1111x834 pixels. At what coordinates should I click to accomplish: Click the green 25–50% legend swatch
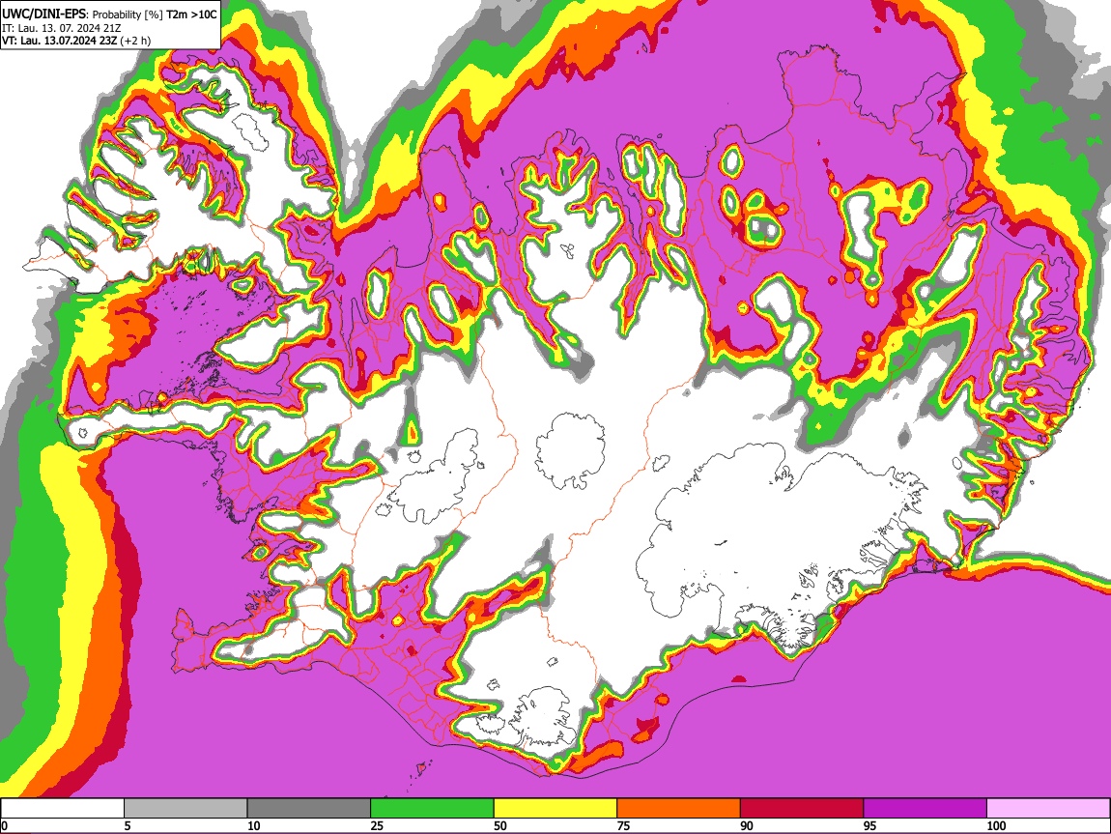(x=432, y=809)
